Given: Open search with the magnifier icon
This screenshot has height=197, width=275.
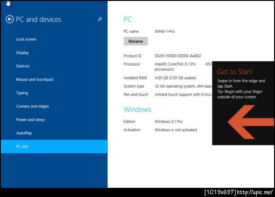Looking at the screenshot, I should coord(100,19).
